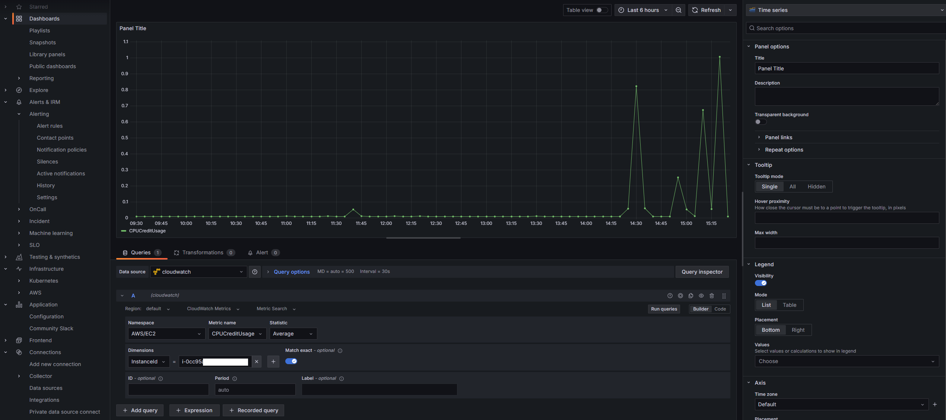946x420 pixels.
Task: Click the Run queries button
Action: point(664,309)
